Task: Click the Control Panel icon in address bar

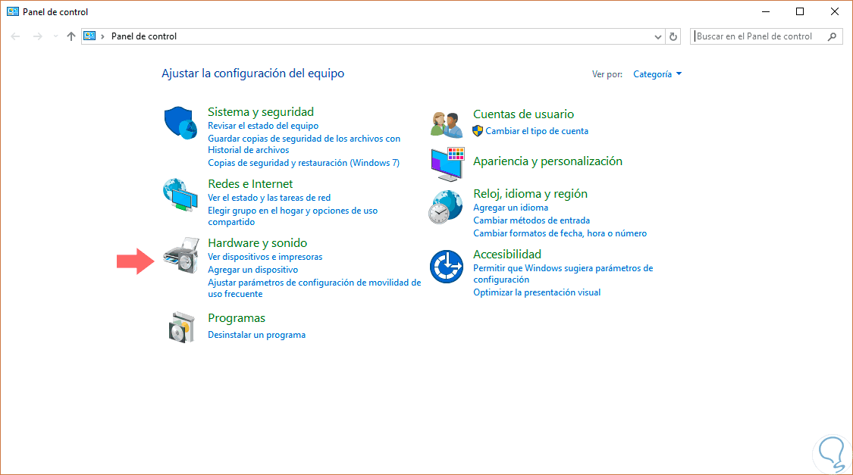Action: [x=89, y=36]
